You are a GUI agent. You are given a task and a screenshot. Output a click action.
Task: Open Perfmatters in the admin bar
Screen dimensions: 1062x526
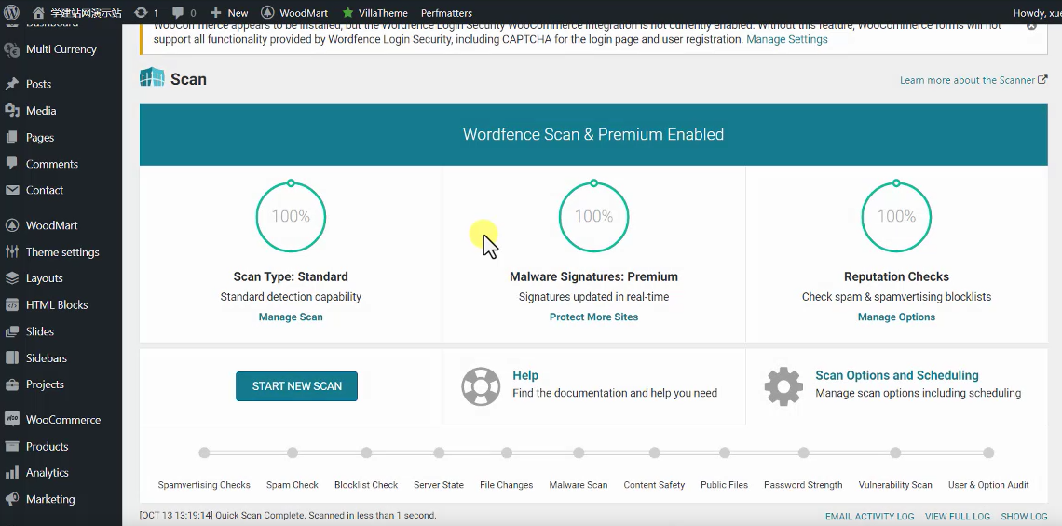[446, 13]
